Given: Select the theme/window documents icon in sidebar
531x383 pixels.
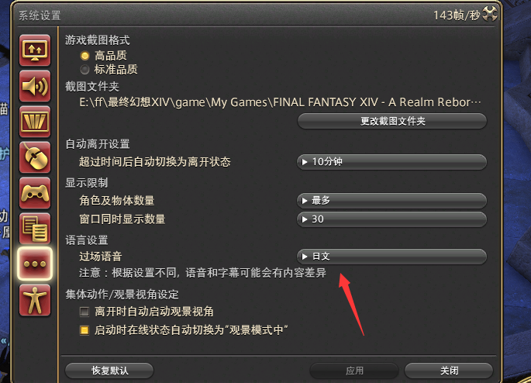Looking at the screenshot, I should click(x=35, y=229).
